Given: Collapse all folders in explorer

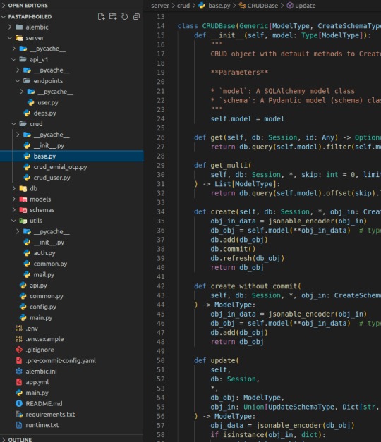Looking at the screenshot, I should 136,17.
